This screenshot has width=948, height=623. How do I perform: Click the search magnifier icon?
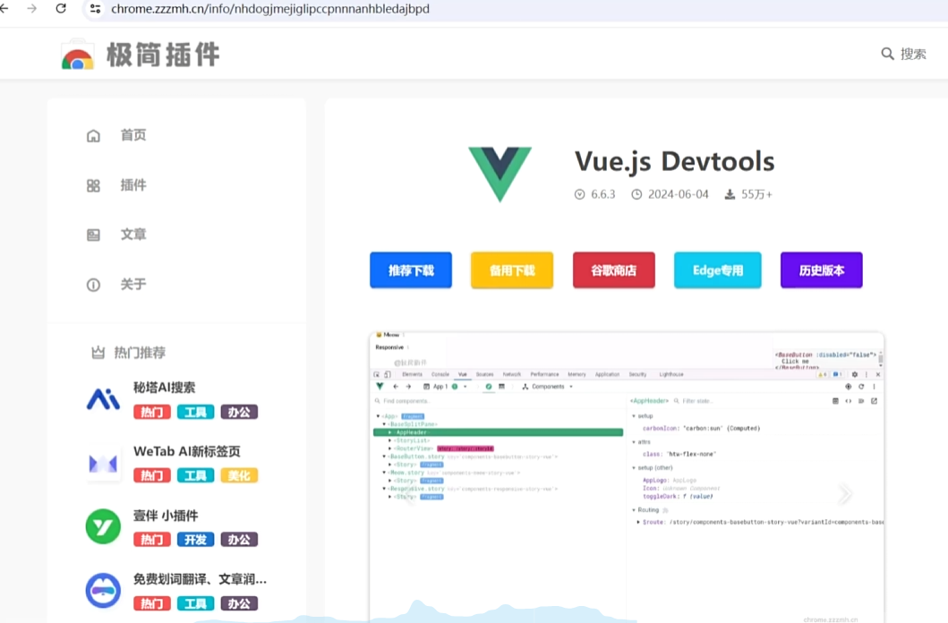tap(887, 54)
